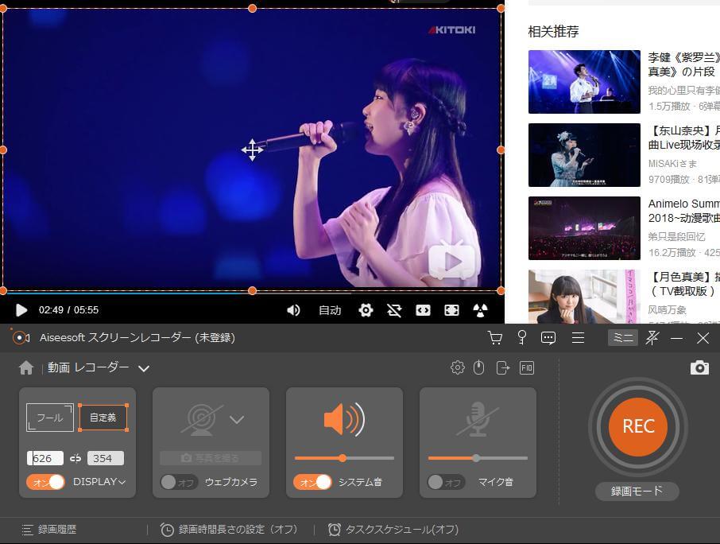Select the 自定义 custom region tab

pos(104,416)
